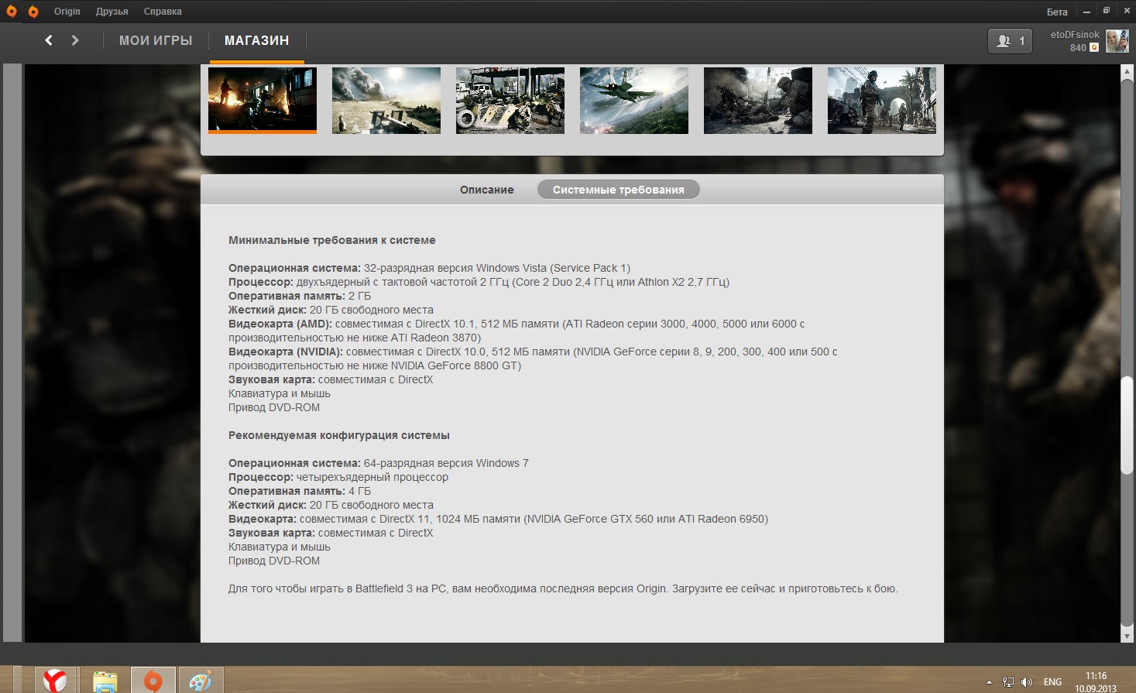The width and height of the screenshot is (1136, 693).
Task: Click the line mentioning DirectX 11, 1024 МБ памяти
Action: click(499, 519)
